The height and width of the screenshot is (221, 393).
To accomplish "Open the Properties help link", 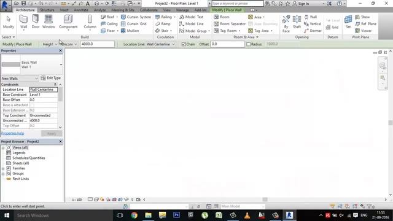I will pos(12,133).
